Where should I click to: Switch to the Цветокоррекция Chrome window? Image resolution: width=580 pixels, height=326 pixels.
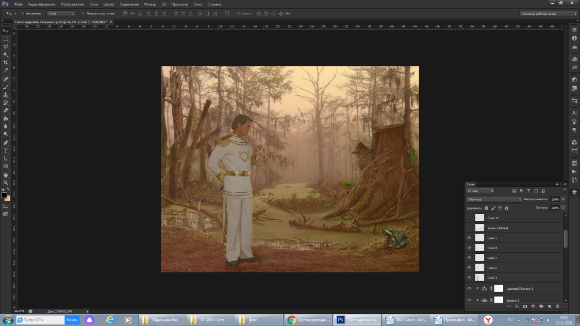308,320
